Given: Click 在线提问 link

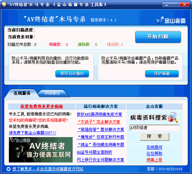Looking at the screenshot, I should [x=155, y=147].
